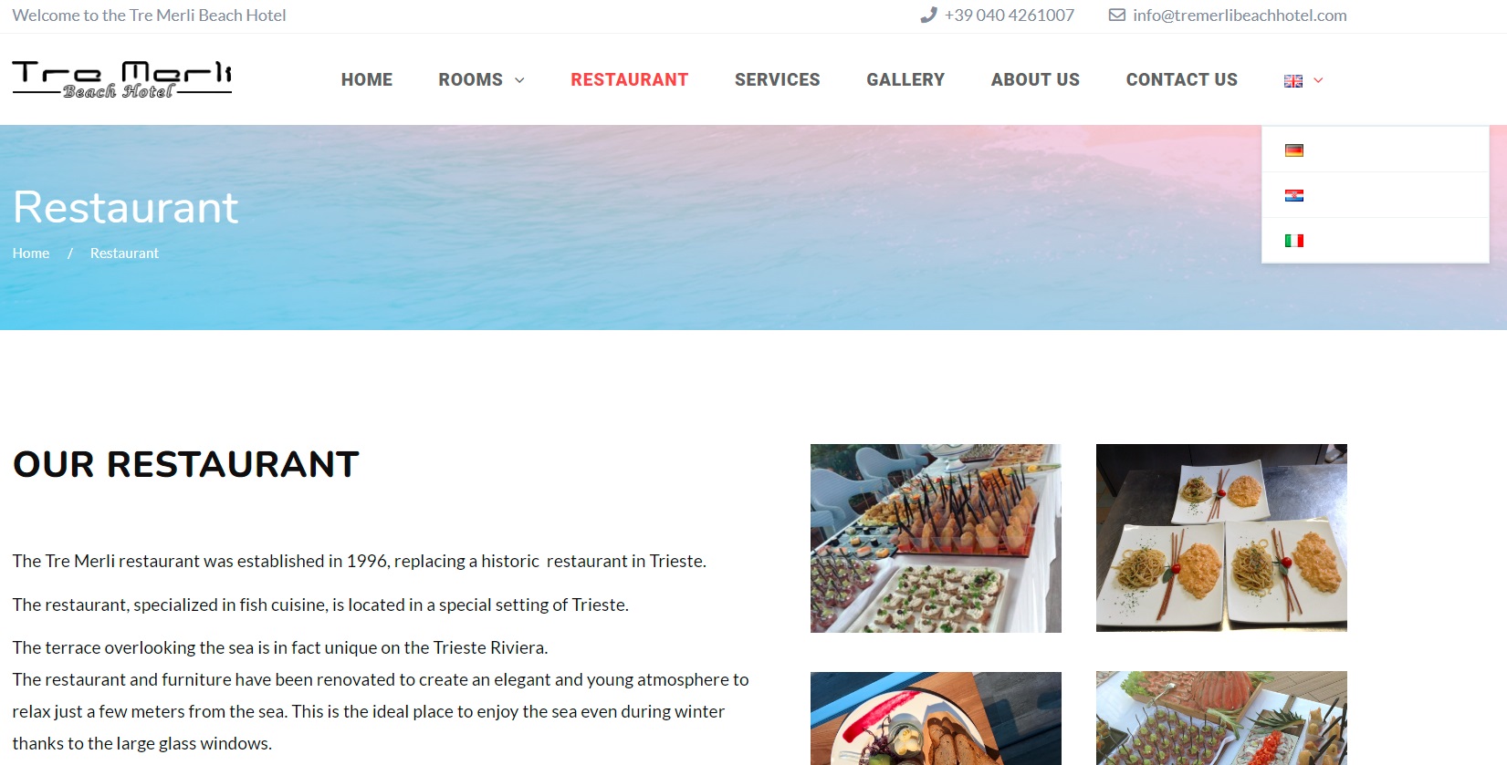Open the Services page

778,79
